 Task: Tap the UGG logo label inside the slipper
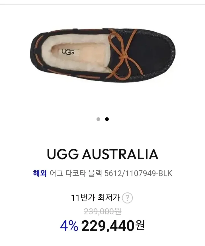click(67, 52)
